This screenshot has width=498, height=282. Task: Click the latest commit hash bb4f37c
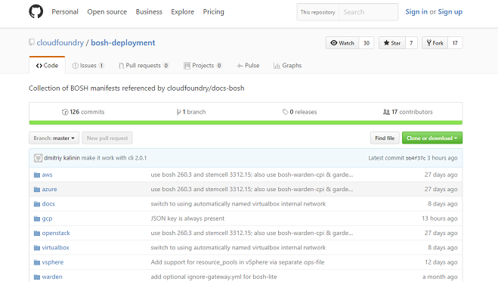[416, 158]
